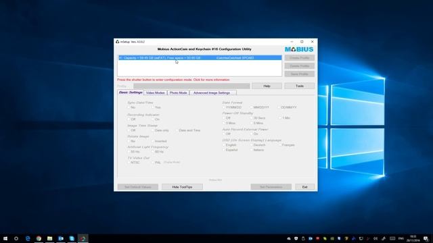
Task: Click the Profile name field
Action: pyautogui.click(x=191, y=86)
